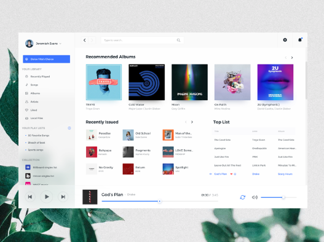The height and width of the screenshot is (242, 324).
Task: Click the blue Dolce Vita's Choice button
Action: (47, 59)
